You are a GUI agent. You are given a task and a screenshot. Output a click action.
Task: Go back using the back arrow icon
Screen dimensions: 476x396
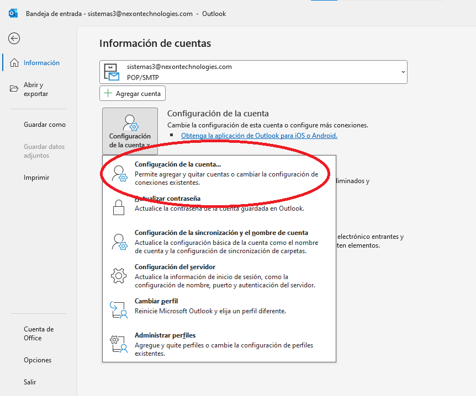14,39
